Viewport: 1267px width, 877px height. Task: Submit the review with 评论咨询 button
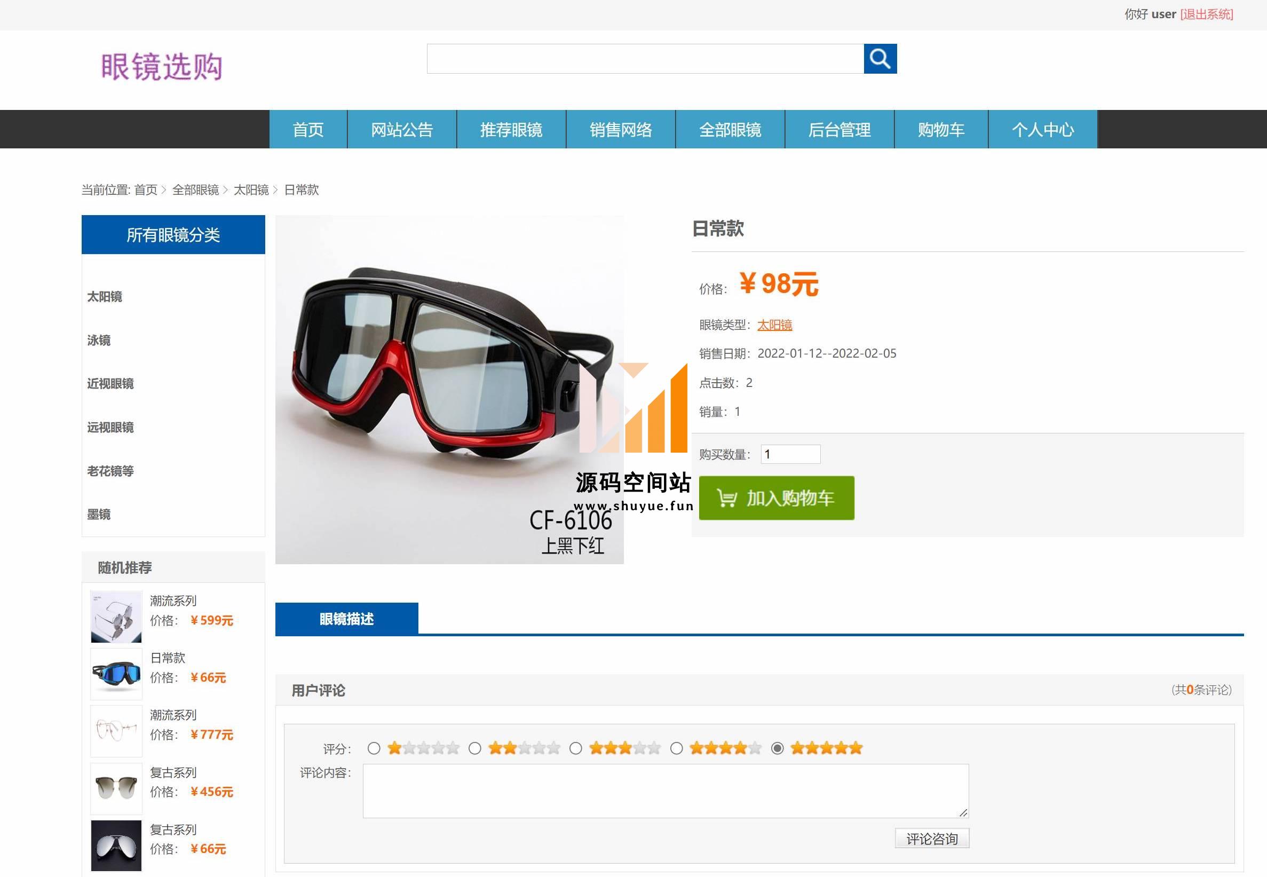pos(932,839)
